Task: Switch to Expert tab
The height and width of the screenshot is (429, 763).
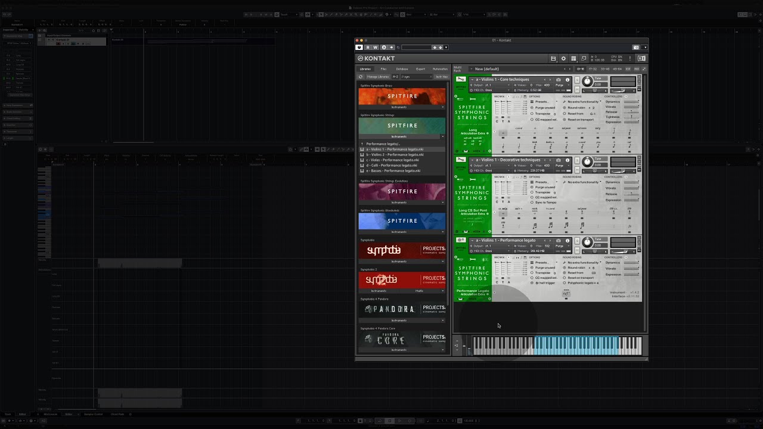Action: pos(420,69)
